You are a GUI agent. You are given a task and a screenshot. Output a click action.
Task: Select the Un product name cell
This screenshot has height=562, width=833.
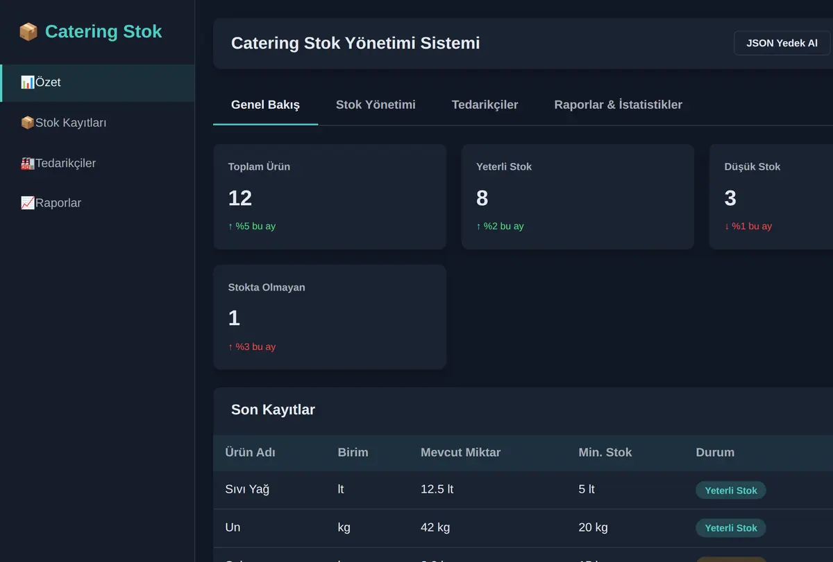click(x=233, y=527)
